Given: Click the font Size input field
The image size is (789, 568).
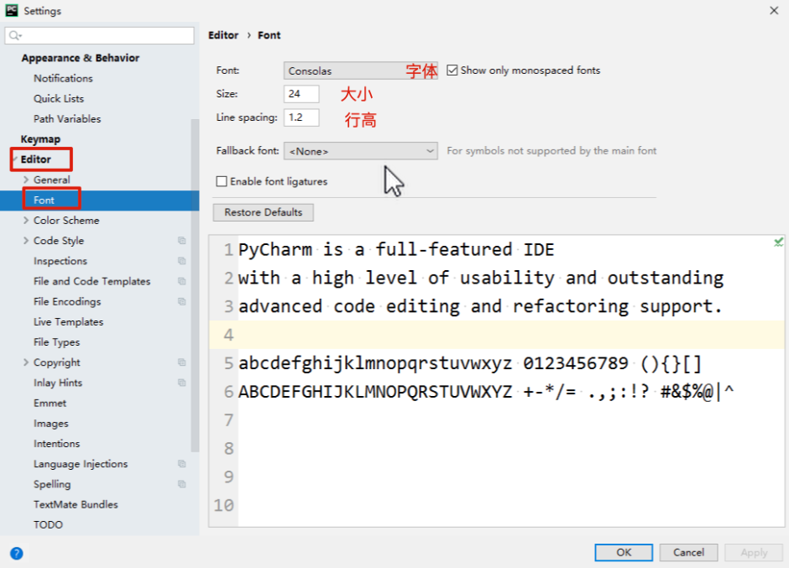Looking at the screenshot, I should tap(300, 94).
